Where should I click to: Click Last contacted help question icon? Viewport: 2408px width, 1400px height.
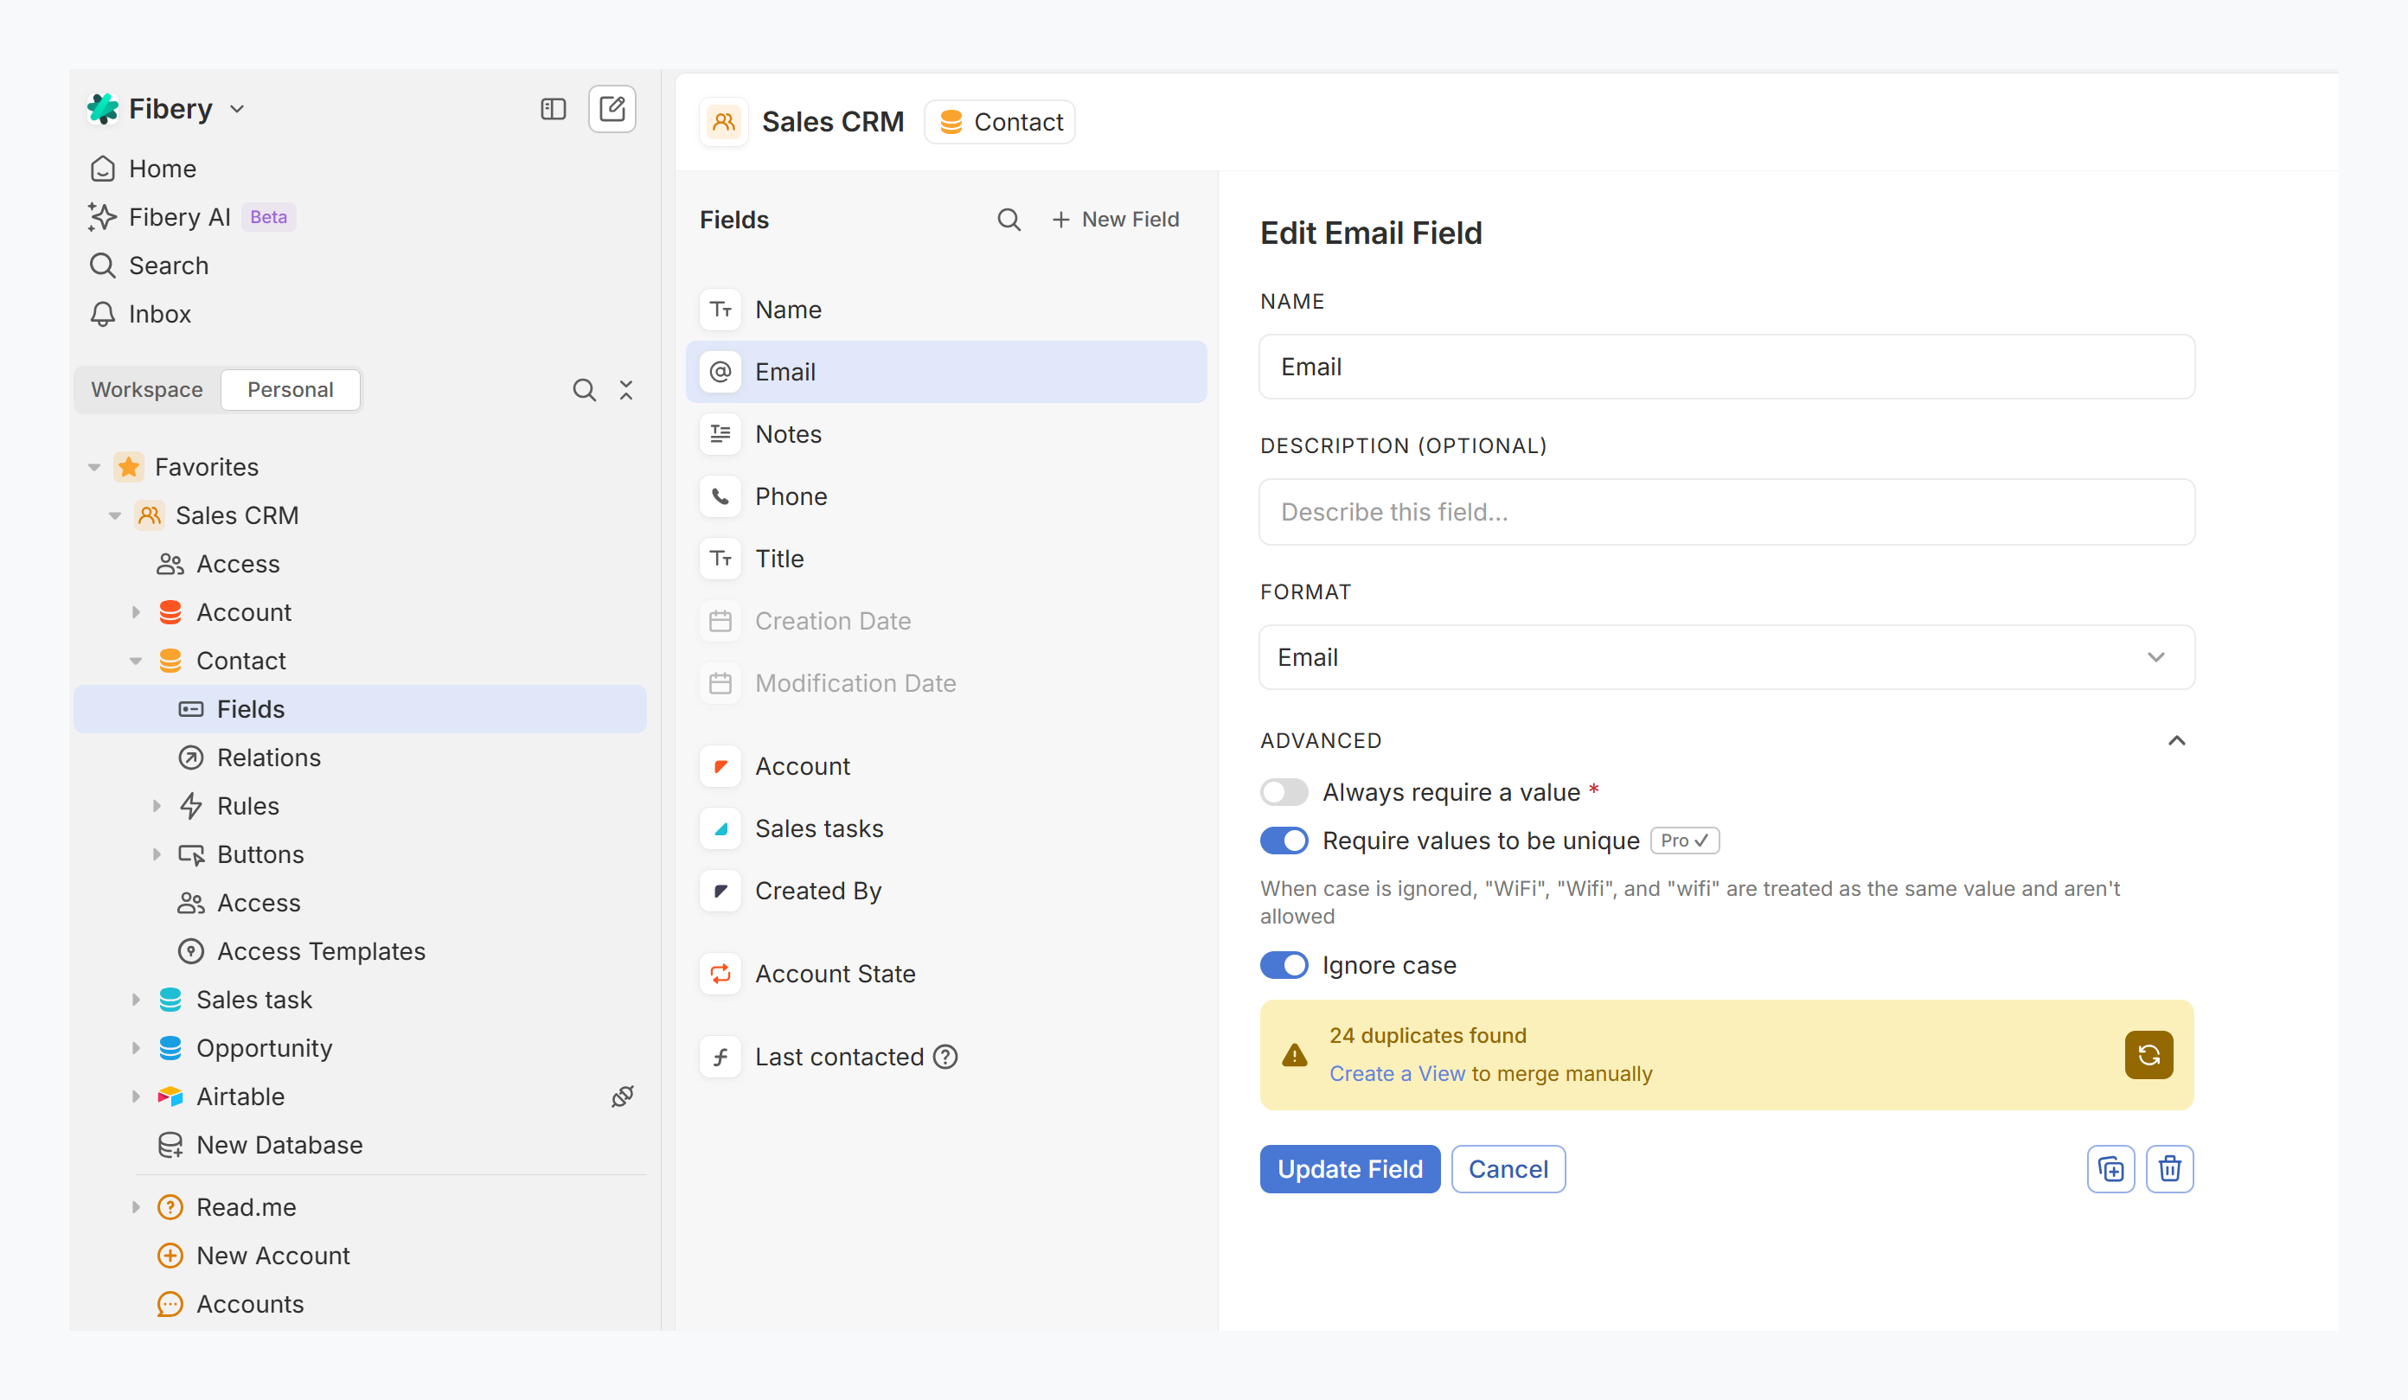coord(945,1057)
